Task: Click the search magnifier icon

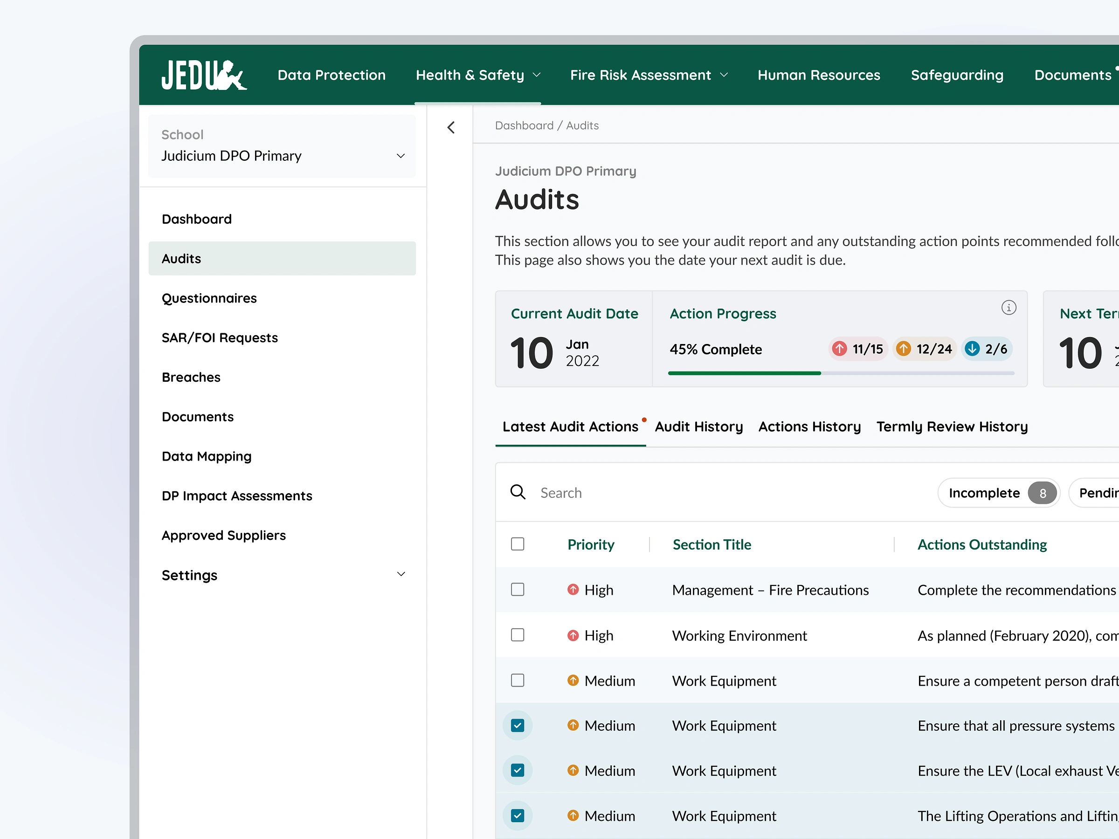Action: click(x=518, y=492)
